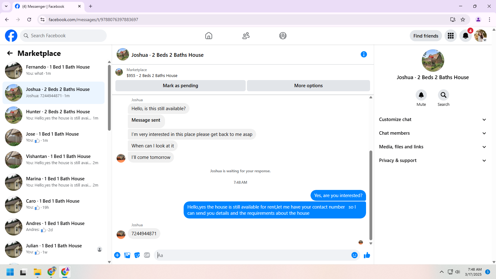Send a thumbs-up like
The image size is (496, 279).
coord(367,255)
